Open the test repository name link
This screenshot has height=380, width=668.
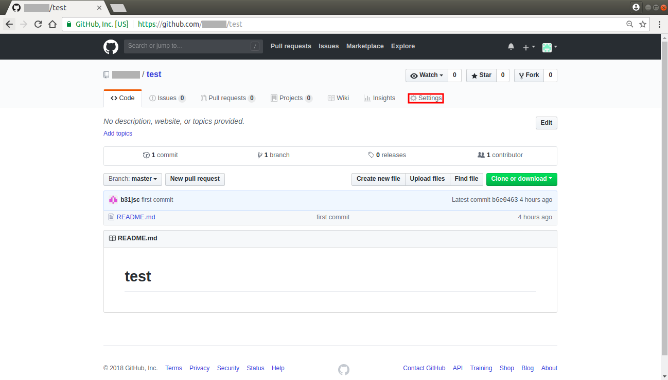point(154,74)
